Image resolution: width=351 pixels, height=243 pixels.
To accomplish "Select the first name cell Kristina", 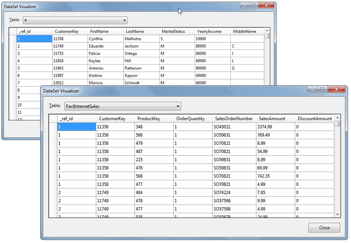I will coord(106,76).
